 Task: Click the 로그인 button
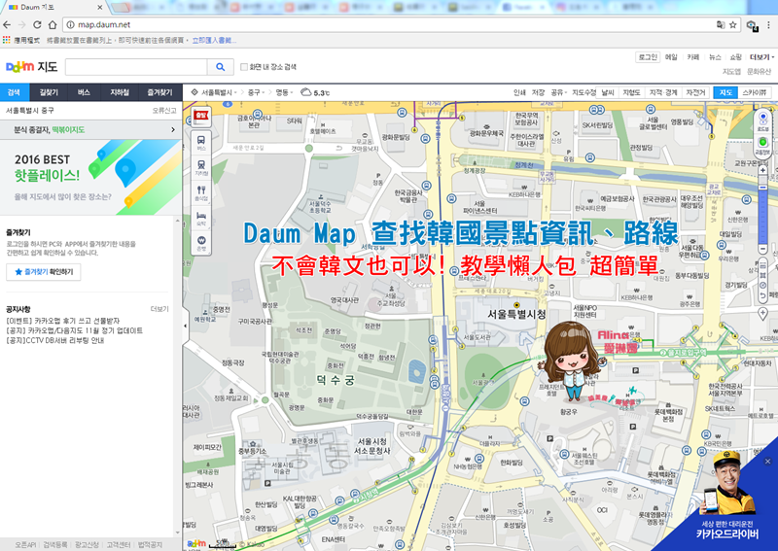648,57
